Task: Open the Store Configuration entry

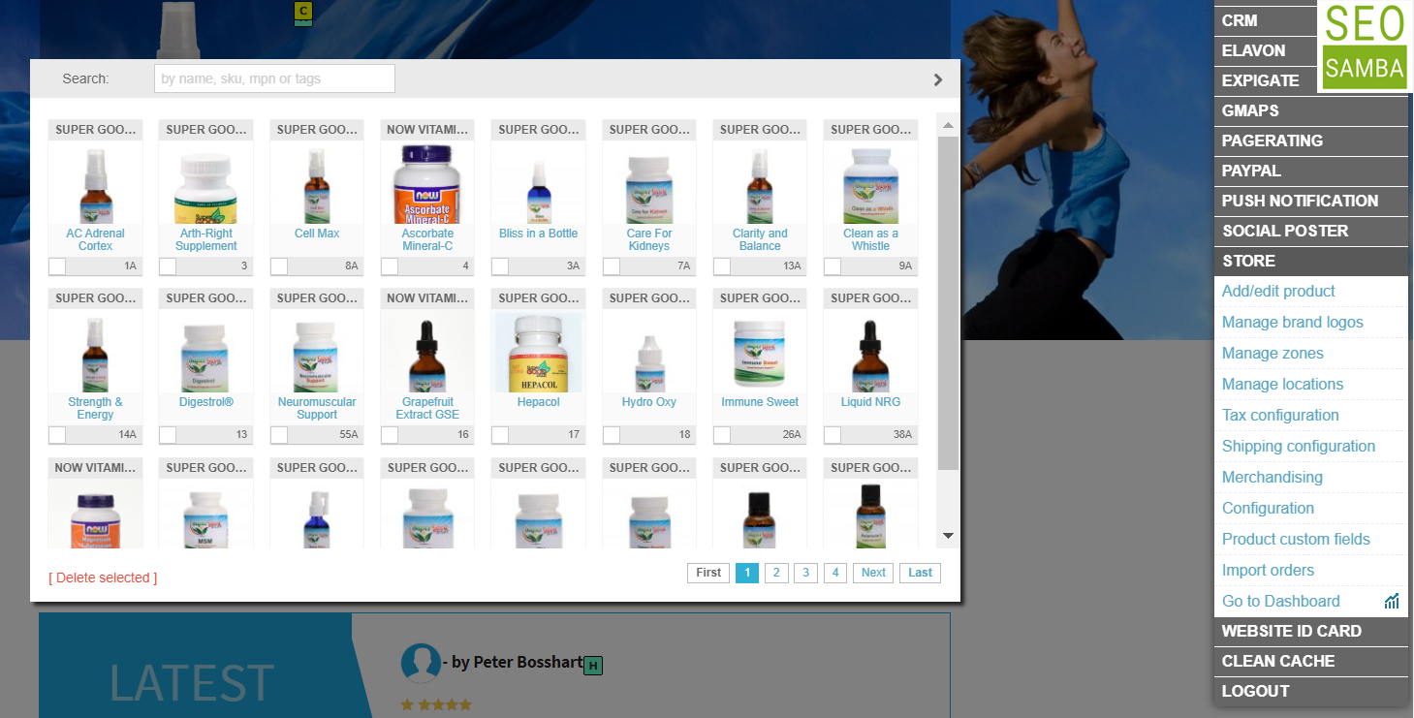Action: coord(1268,509)
